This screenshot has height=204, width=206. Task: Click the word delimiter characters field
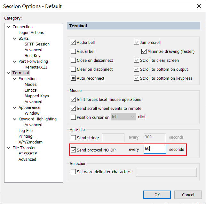click(166, 172)
